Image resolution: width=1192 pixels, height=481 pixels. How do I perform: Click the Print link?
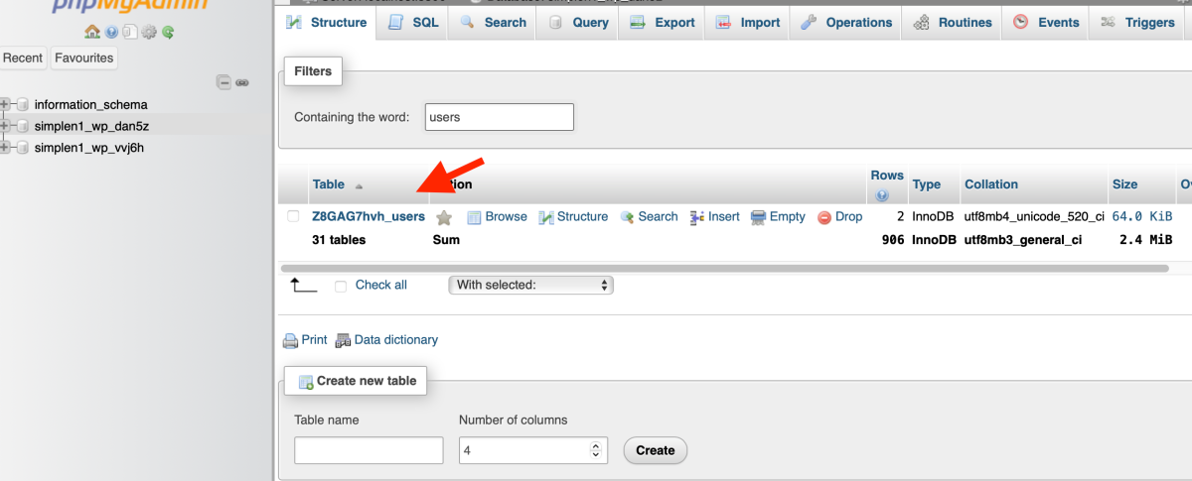(315, 339)
